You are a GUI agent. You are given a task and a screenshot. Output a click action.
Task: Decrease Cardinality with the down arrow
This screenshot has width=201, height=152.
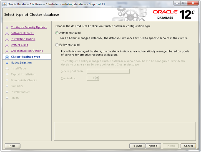(97, 79)
